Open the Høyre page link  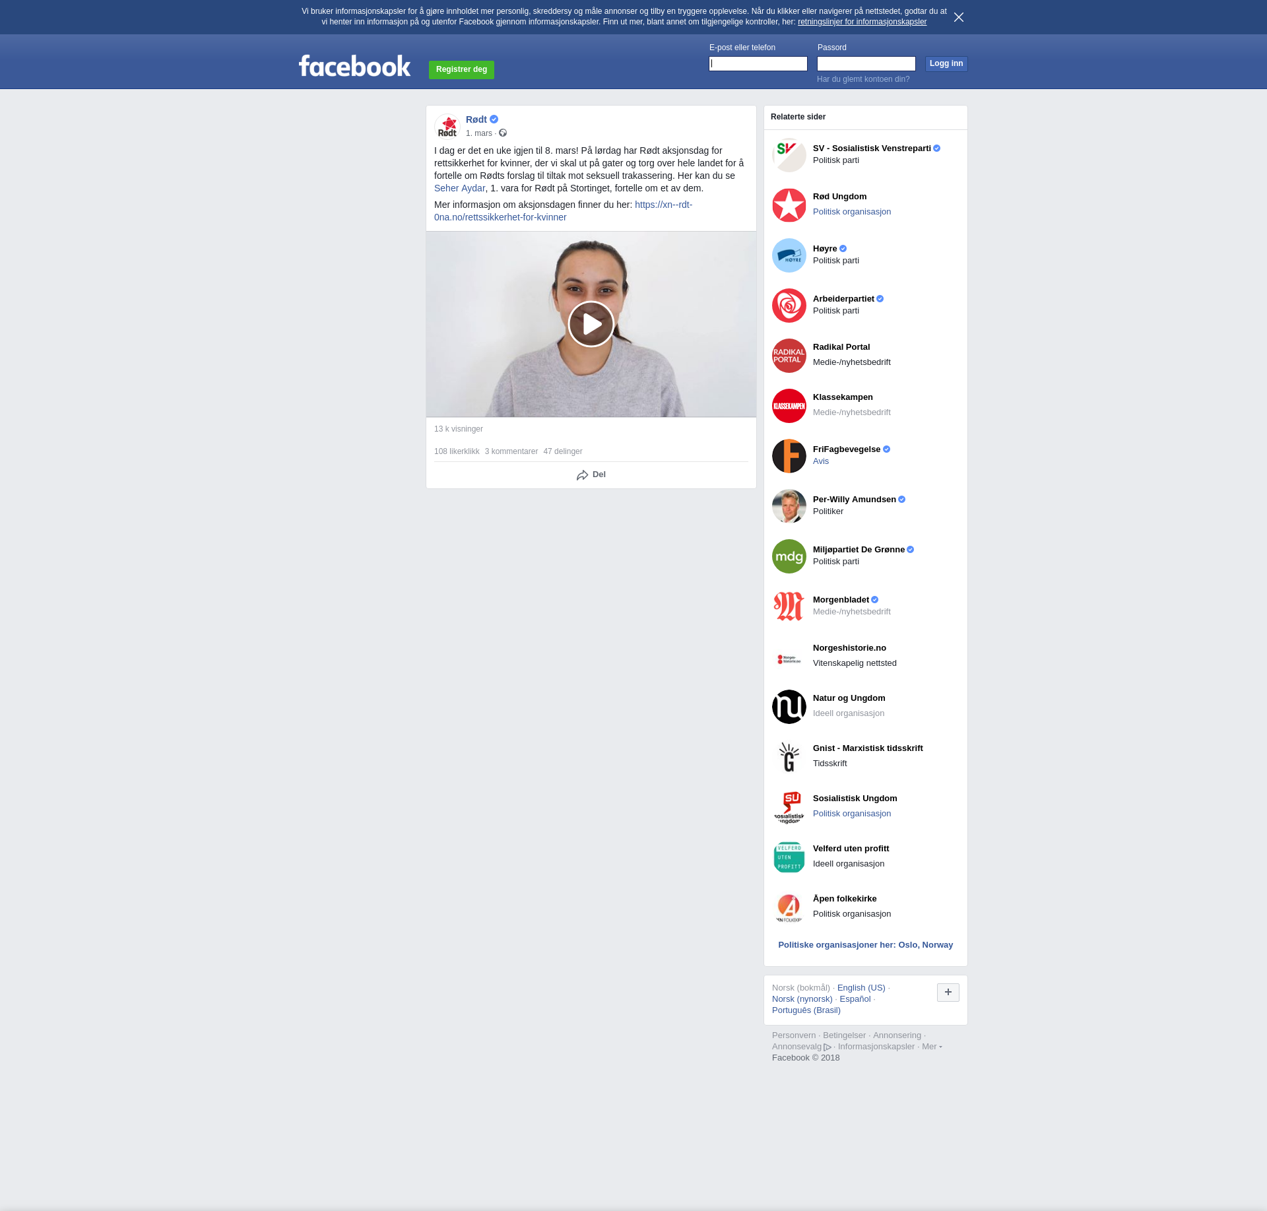click(x=825, y=249)
